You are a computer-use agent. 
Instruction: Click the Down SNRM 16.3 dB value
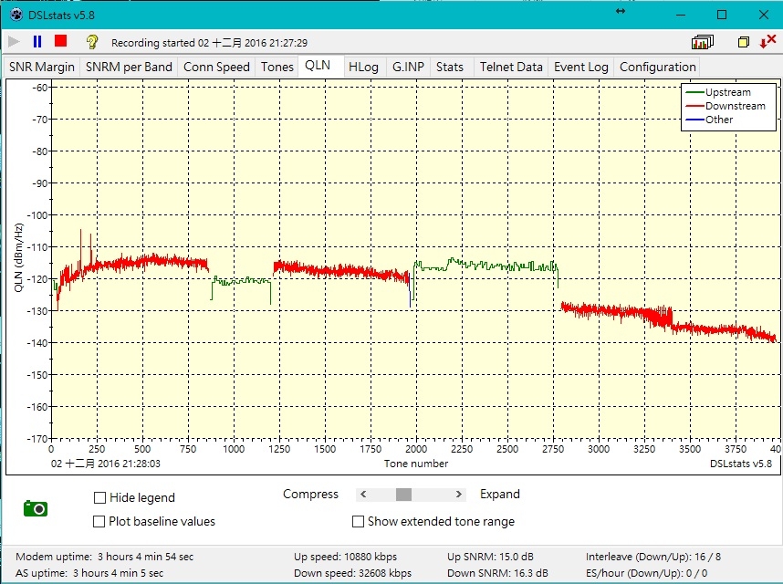click(x=497, y=573)
